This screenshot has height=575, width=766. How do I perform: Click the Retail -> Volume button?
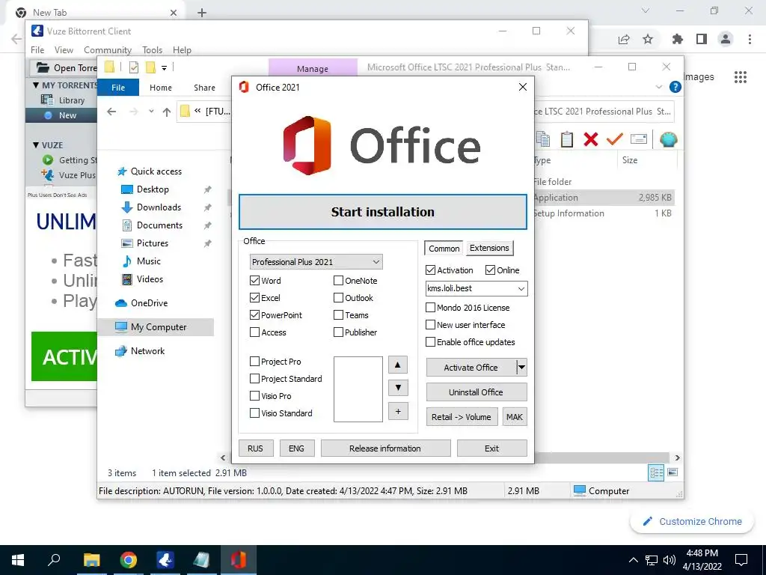coord(462,417)
